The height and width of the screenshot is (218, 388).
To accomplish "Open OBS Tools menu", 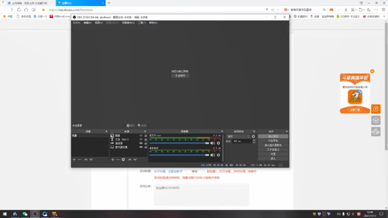I will pos(142,23).
